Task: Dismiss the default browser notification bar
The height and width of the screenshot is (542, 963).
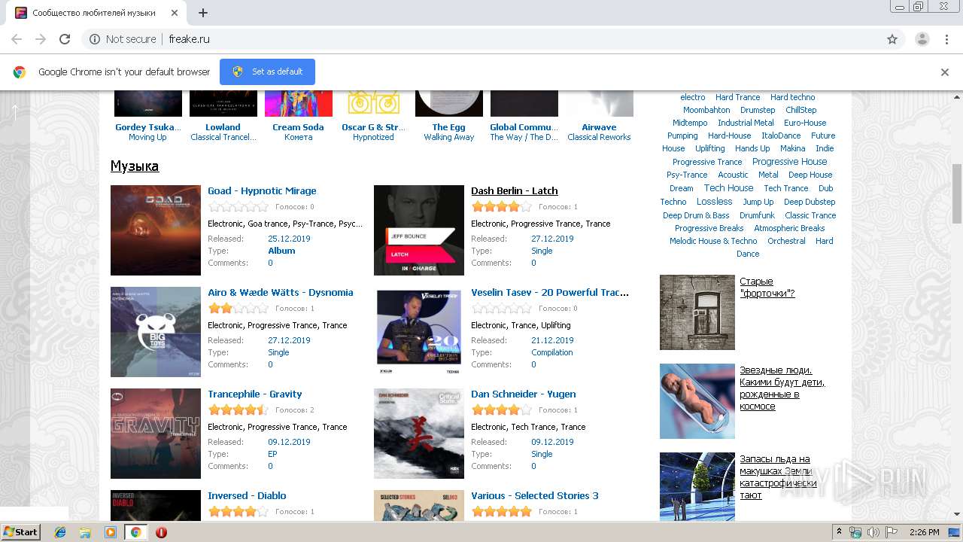Action: pyautogui.click(x=945, y=72)
